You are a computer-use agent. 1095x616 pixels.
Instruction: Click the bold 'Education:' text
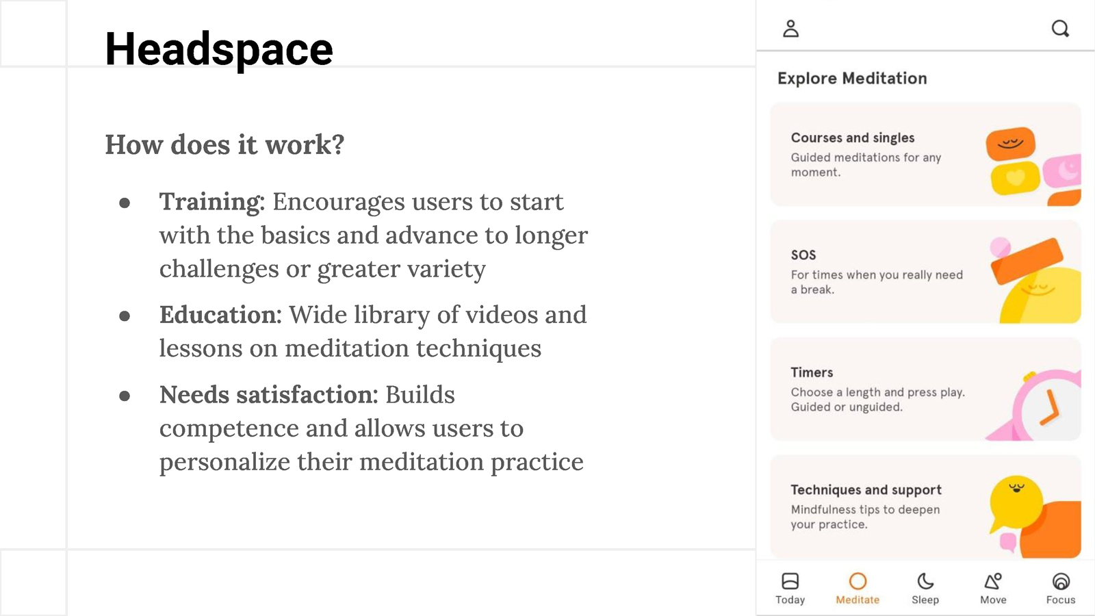pos(220,315)
